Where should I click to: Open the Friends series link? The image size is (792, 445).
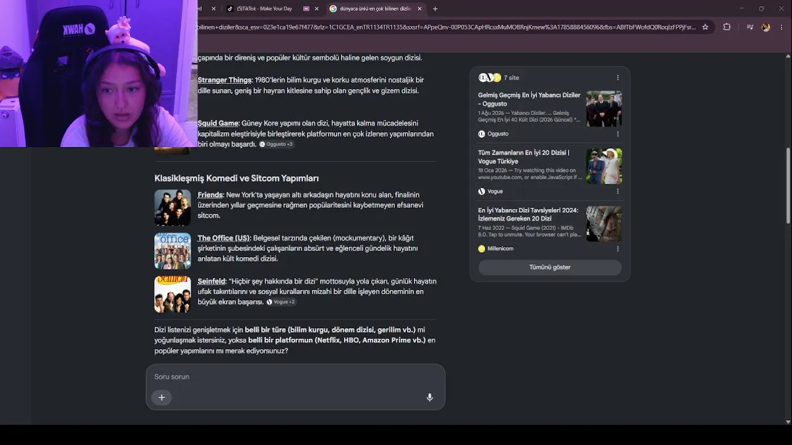(x=210, y=195)
